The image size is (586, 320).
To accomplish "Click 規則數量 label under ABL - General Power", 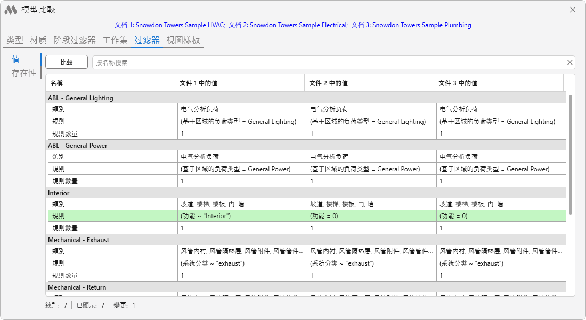I will (65, 181).
